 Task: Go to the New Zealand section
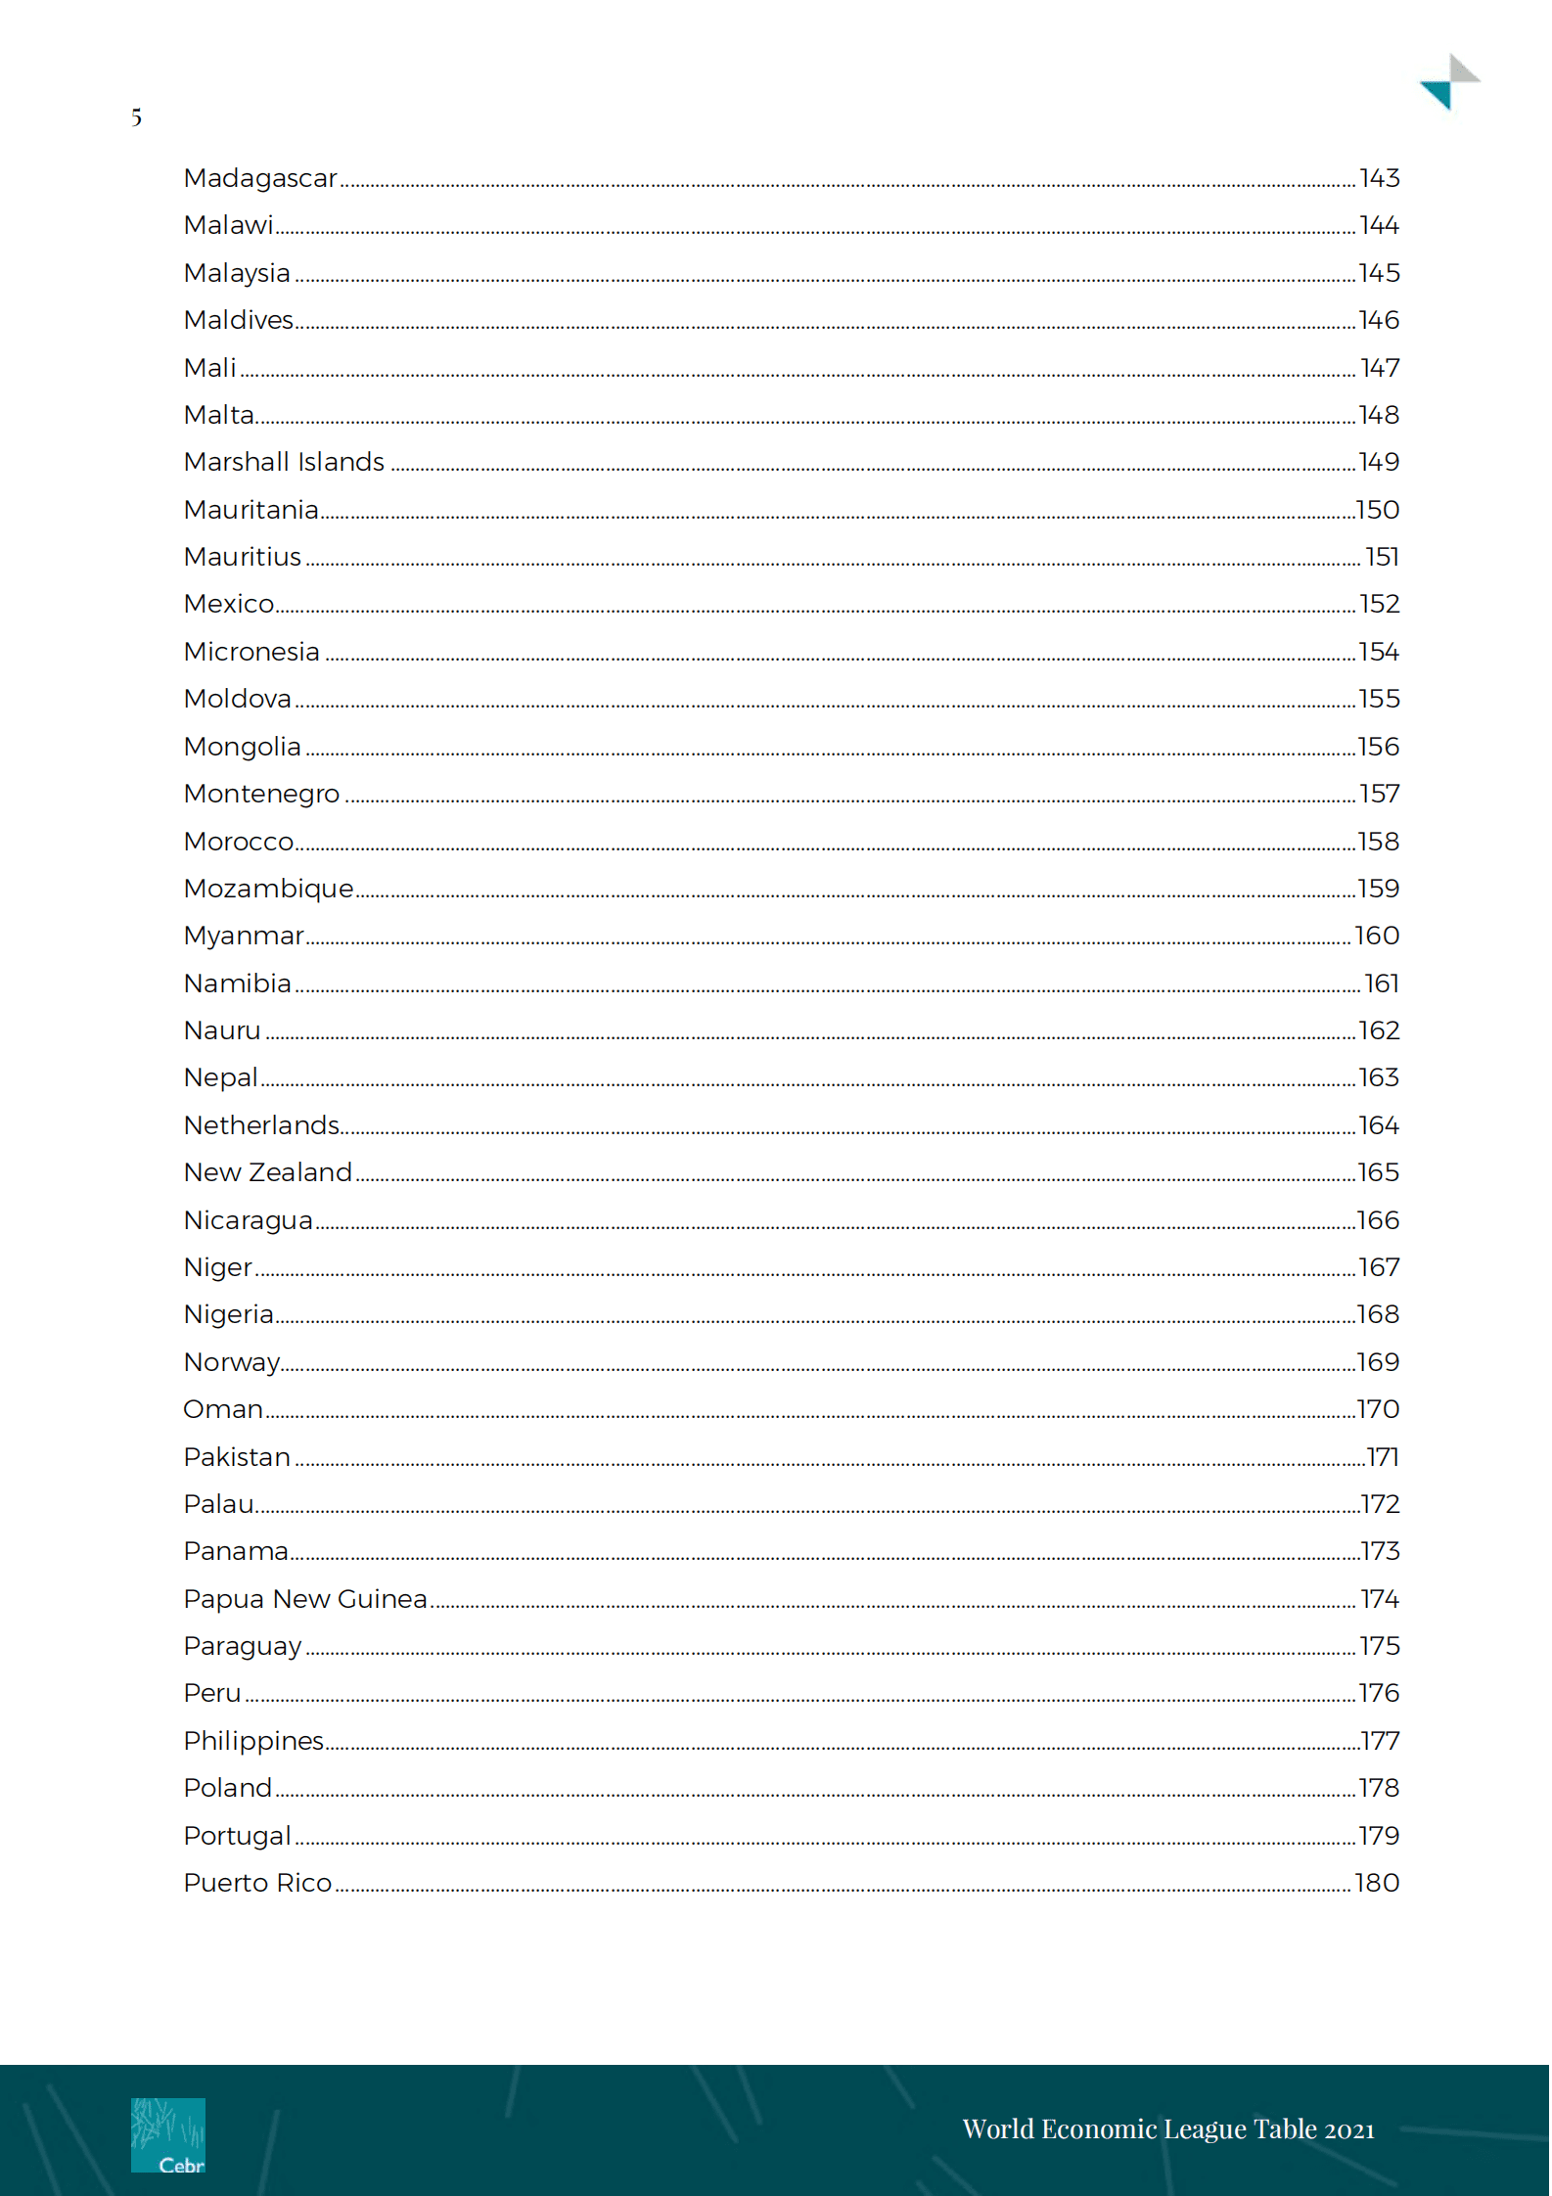click(x=267, y=1172)
